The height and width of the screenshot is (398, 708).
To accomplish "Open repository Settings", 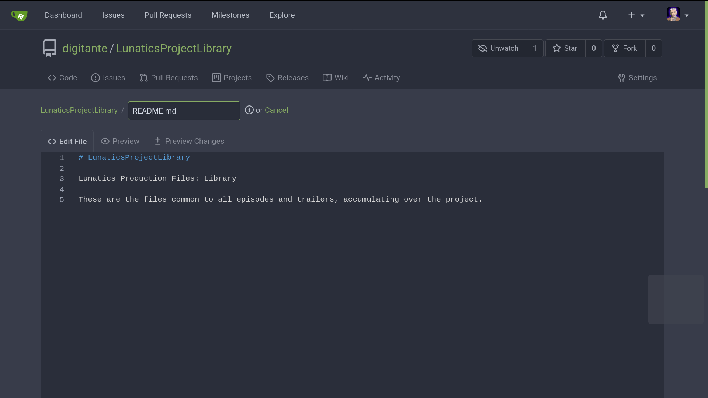I will [x=638, y=78].
